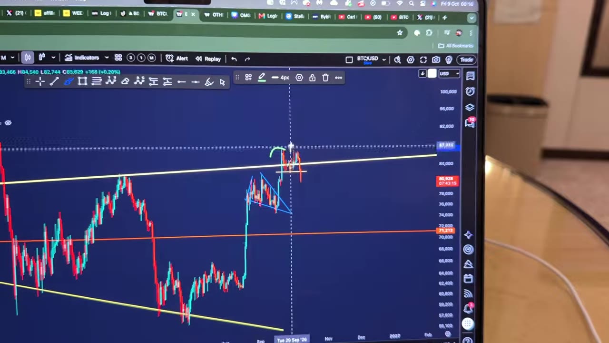Image resolution: width=609 pixels, height=343 pixels.
Task: Toggle the layout square checkbox beside BTC/USD
Action: pos(349,60)
